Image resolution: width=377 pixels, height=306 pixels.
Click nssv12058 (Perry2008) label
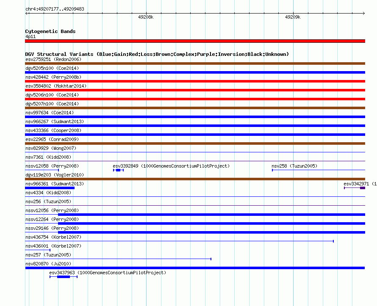click(x=52, y=166)
